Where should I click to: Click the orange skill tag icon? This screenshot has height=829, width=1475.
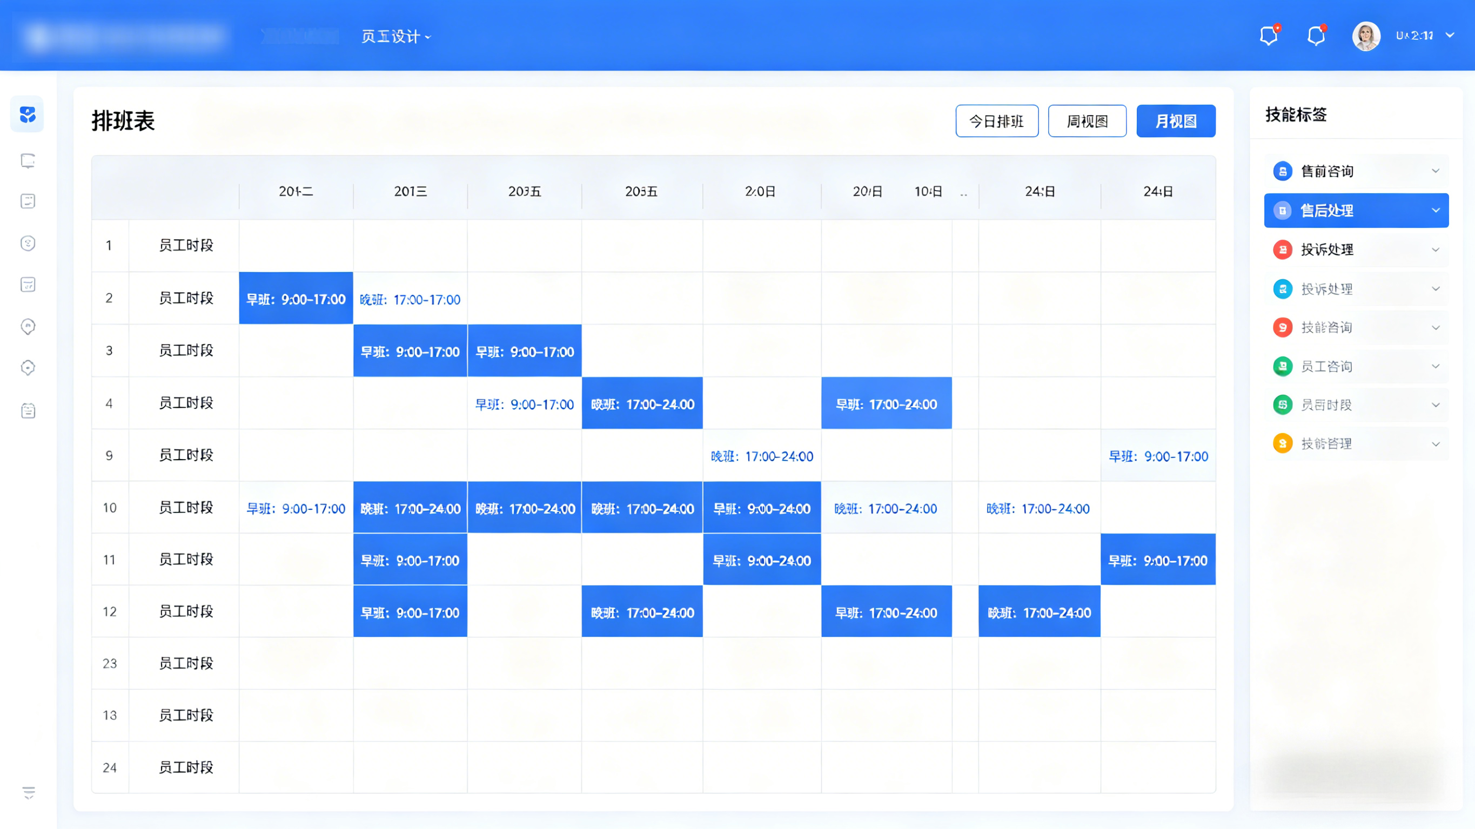click(x=1283, y=444)
